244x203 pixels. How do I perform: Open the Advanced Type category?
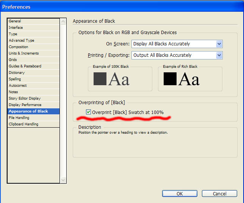point(33,41)
